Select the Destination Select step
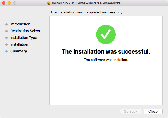 25,31
